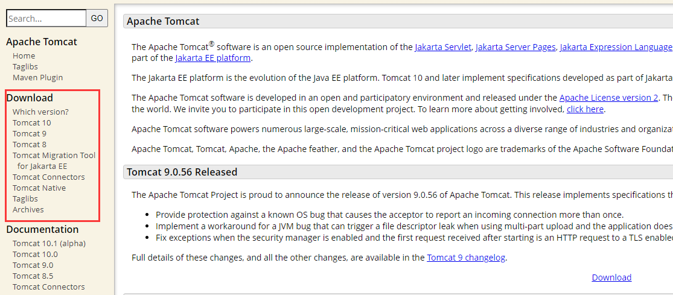Follow the 'click here' getting involved link
Screen dimensions: 673x295
pos(585,109)
